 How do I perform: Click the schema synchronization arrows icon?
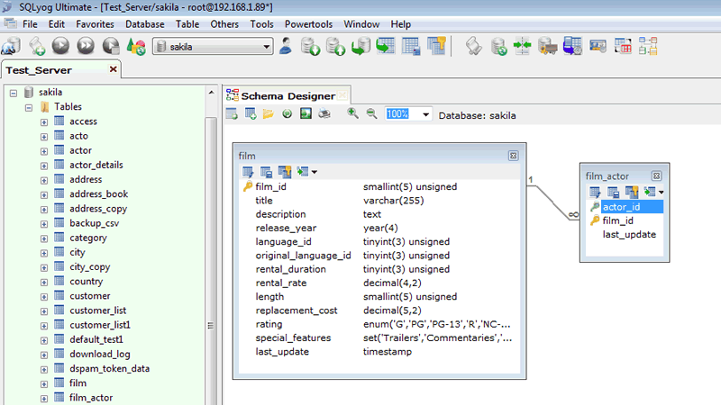(523, 46)
